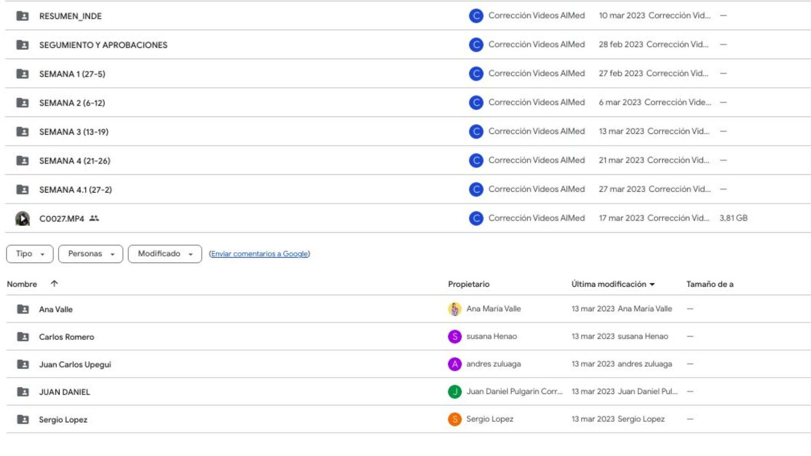The image size is (811, 456).
Task: Click the Juan Daniel green J avatar
Action: pyautogui.click(x=454, y=392)
